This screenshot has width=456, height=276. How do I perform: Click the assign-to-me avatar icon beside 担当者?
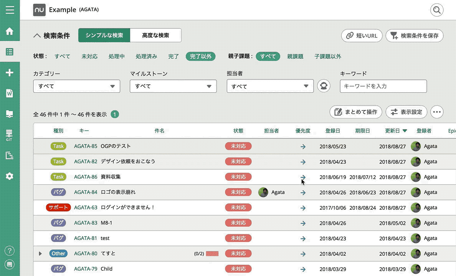pyautogui.click(x=324, y=86)
